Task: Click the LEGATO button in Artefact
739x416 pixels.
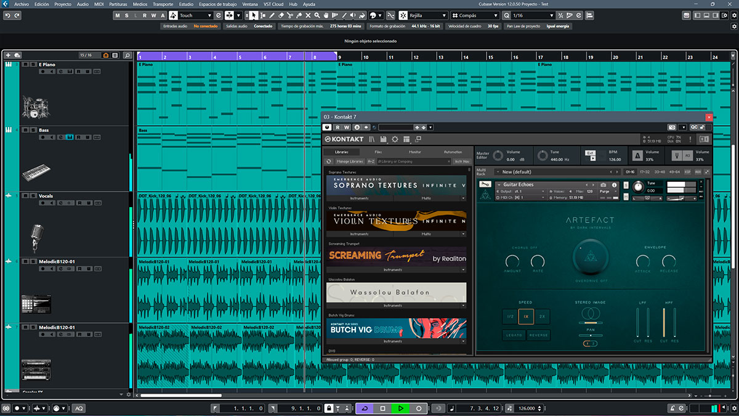Action: pyautogui.click(x=514, y=335)
